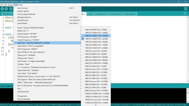This screenshot has width=189, height=106.
Task: Expand C++ Exceptions submenu
Action: click(47, 67)
